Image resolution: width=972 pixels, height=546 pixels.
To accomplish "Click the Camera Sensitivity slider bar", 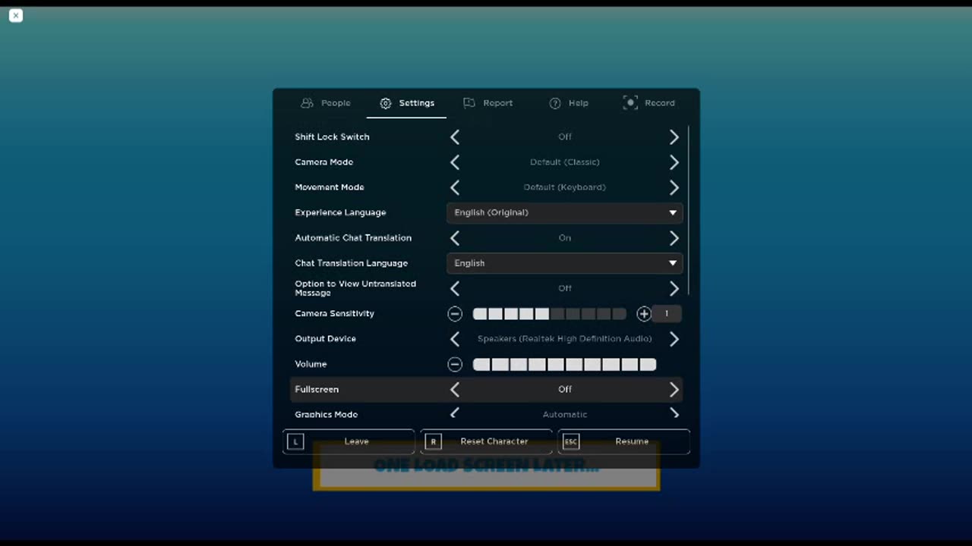I will coord(549,314).
